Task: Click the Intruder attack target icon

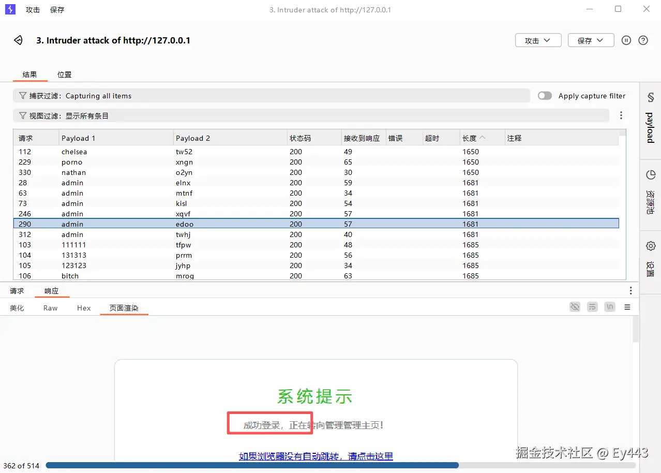Action: click(x=19, y=40)
